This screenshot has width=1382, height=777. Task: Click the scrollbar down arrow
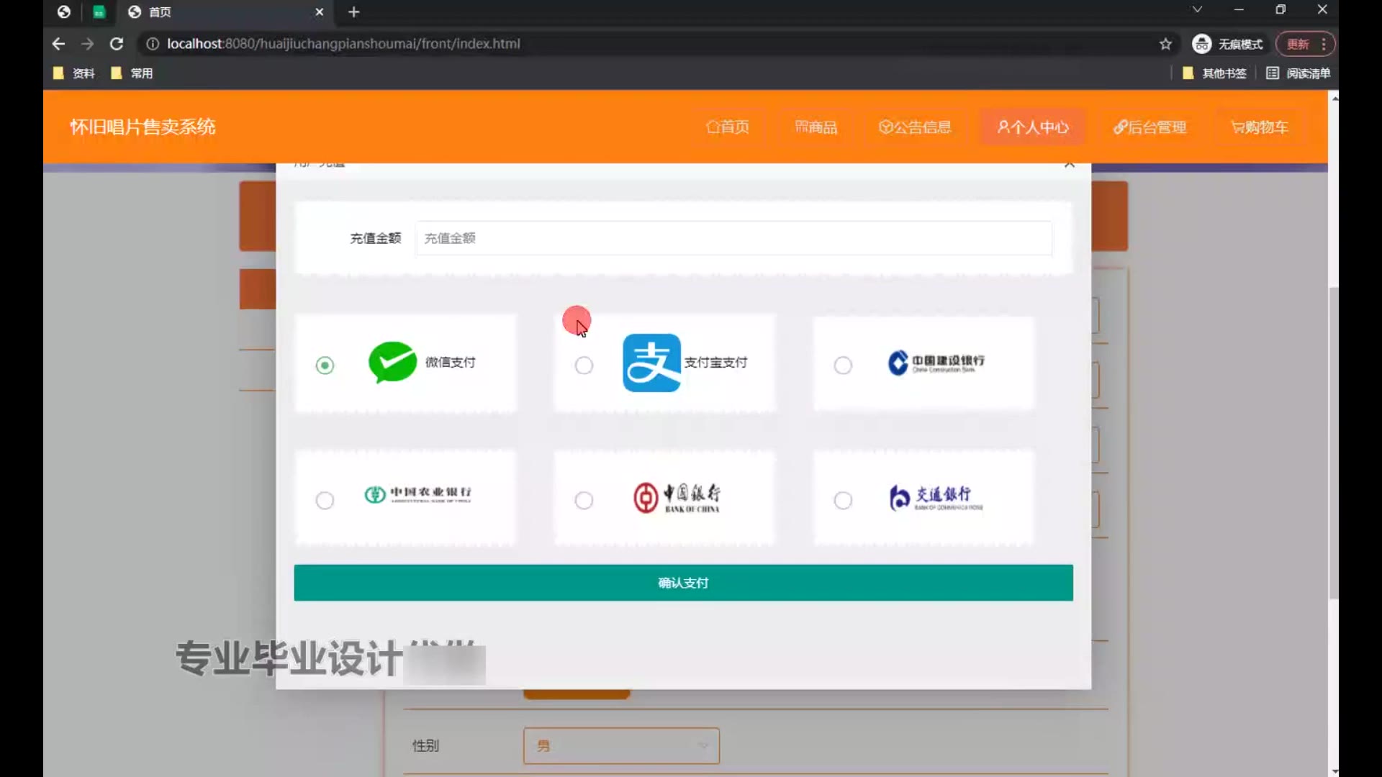[1334, 771]
